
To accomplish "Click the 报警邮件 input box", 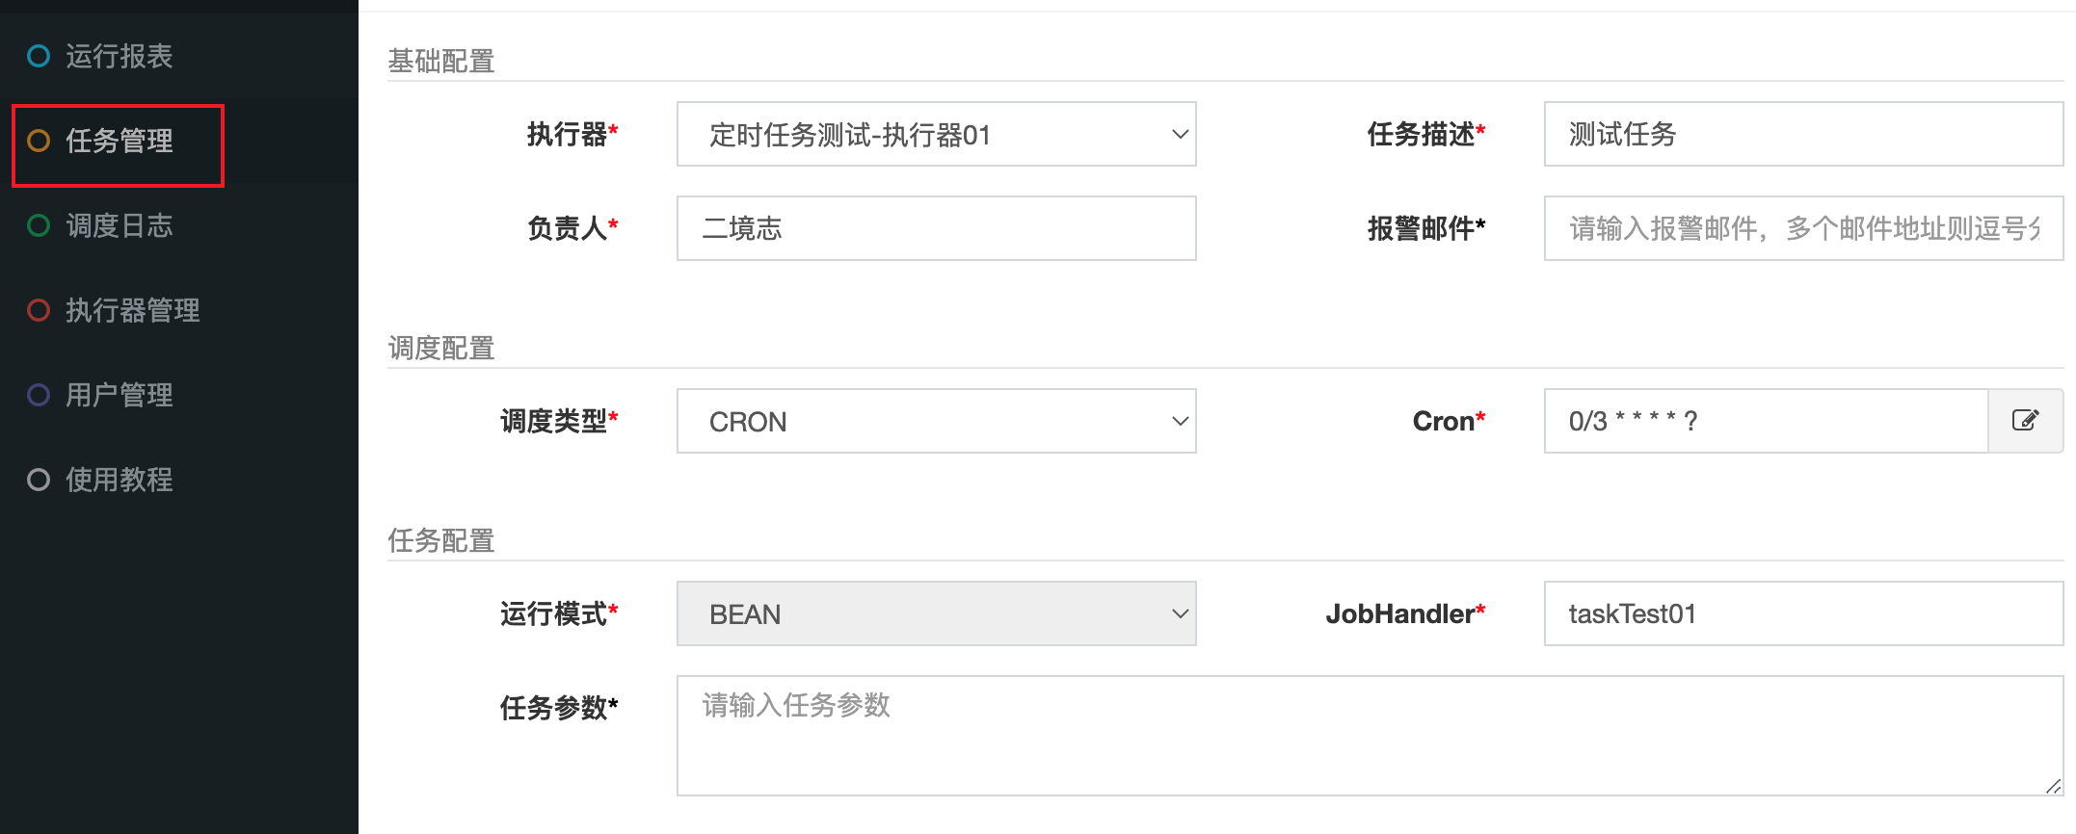I will [1802, 228].
